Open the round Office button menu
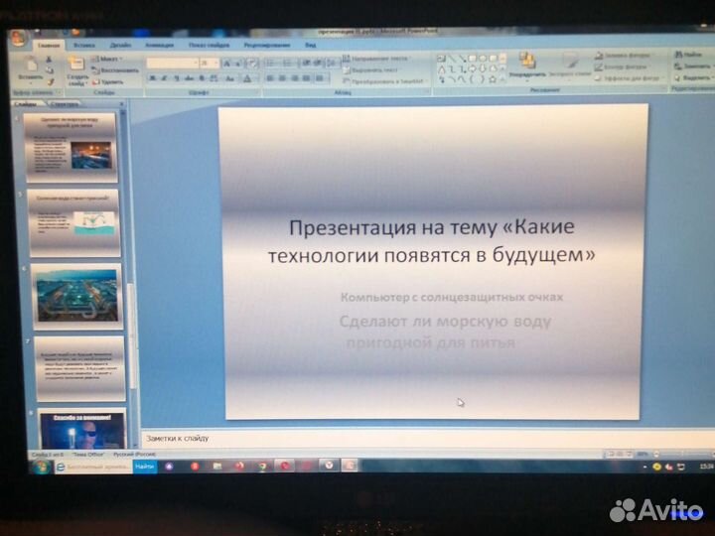Image resolution: width=715 pixels, height=536 pixels. [x=18, y=39]
